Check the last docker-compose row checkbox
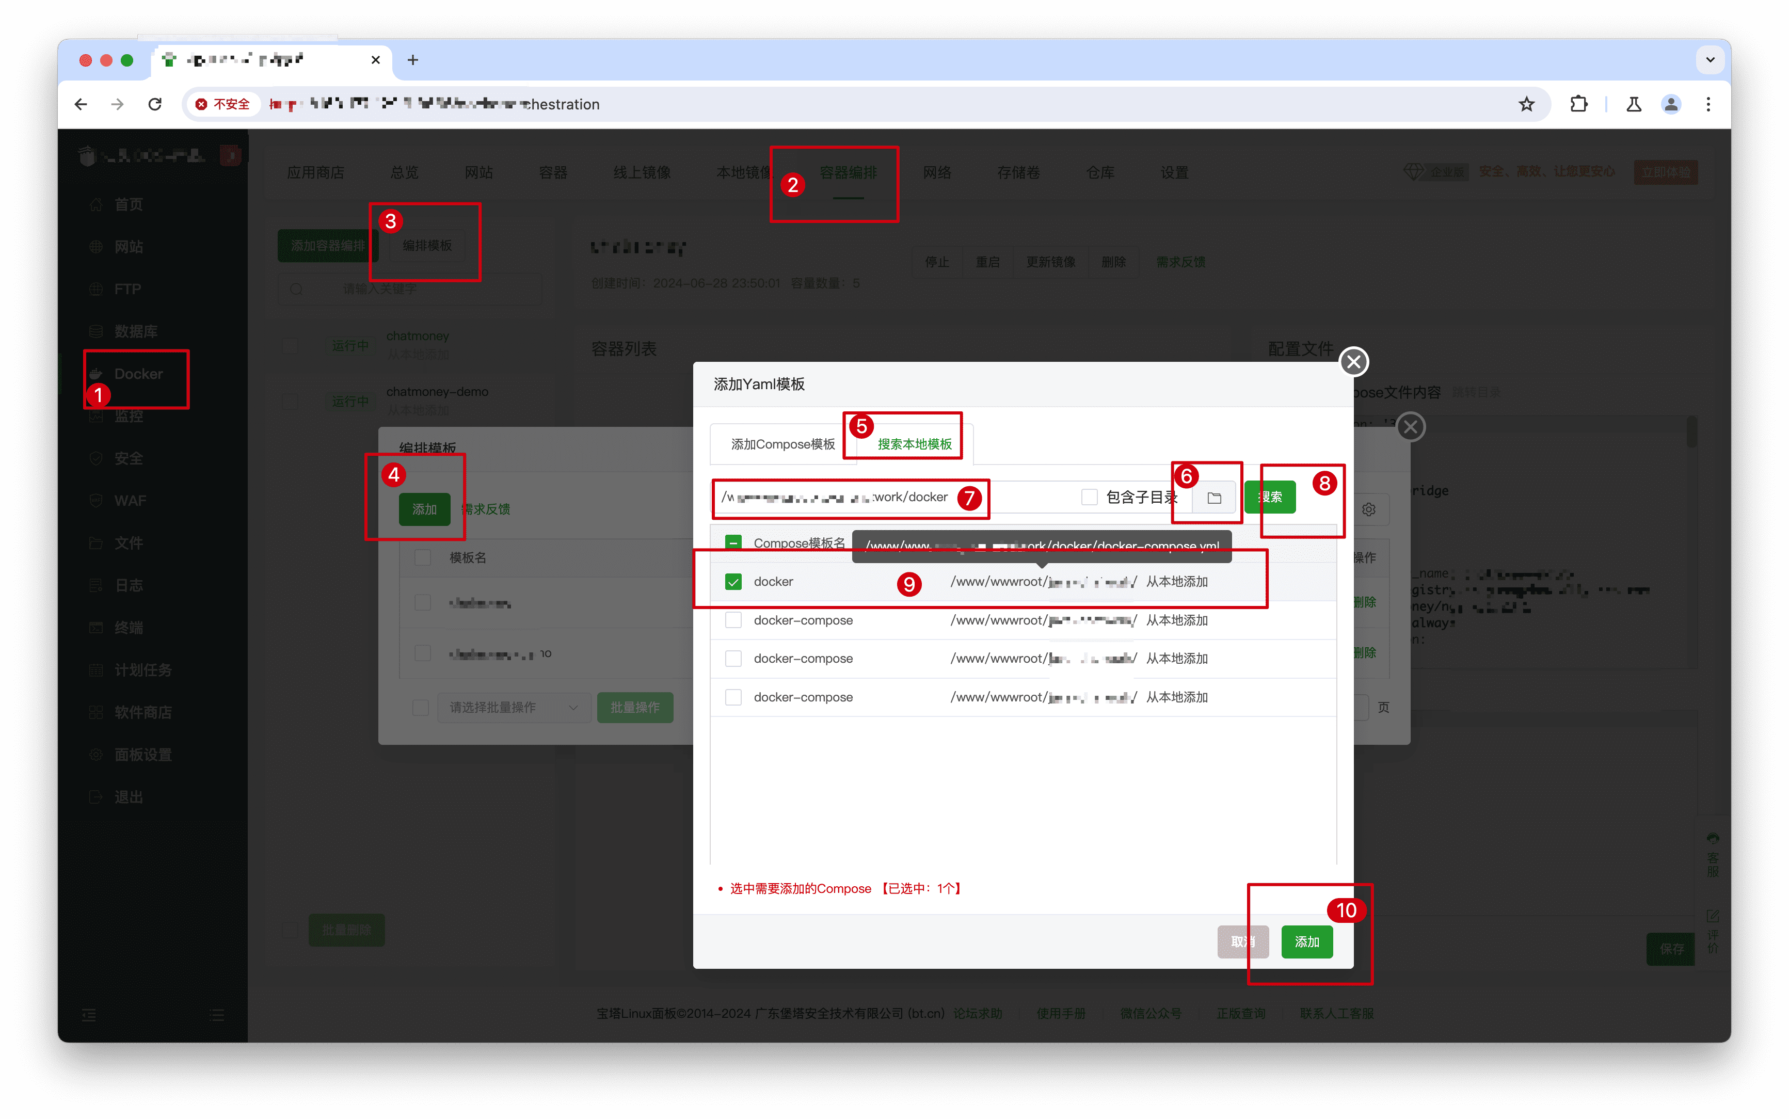The width and height of the screenshot is (1789, 1119). [x=732, y=697]
